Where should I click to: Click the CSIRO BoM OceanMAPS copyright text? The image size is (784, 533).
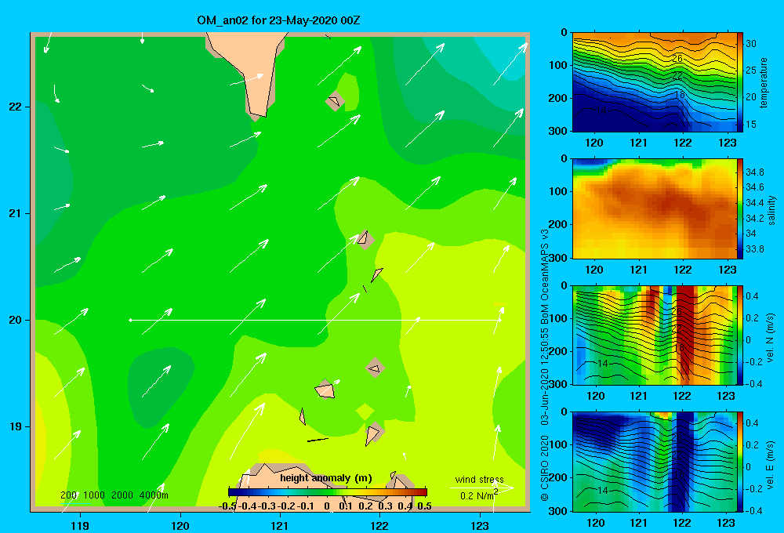[x=545, y=365]
